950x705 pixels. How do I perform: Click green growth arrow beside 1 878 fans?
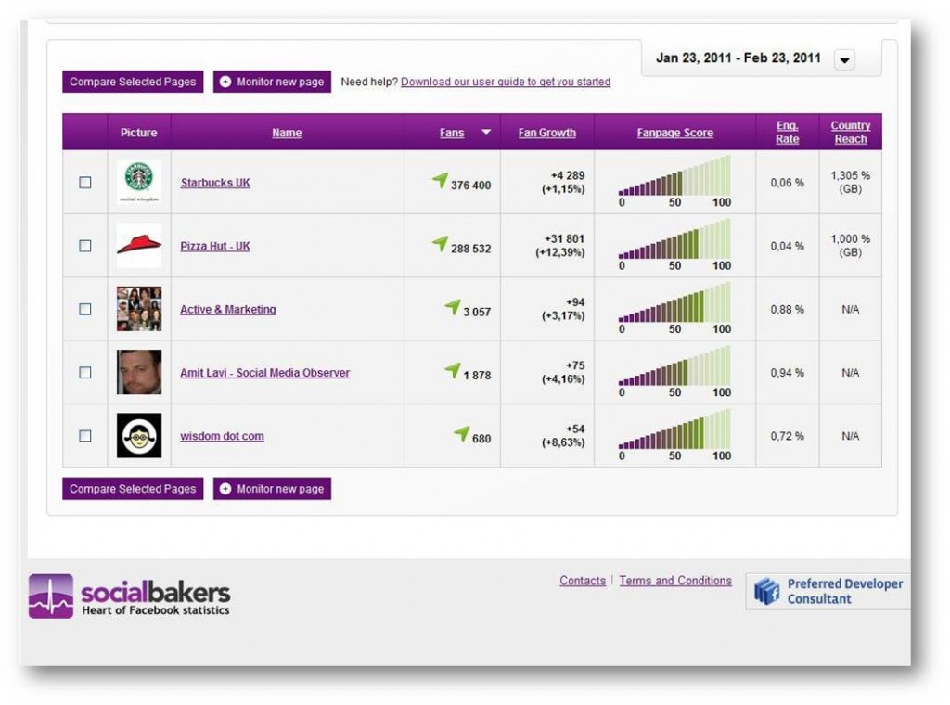[453, 370]
